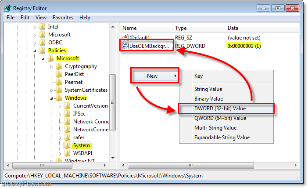Click values pane horizontal scrollbar thumb
The image size is (308, 188).
pos(191,166)
